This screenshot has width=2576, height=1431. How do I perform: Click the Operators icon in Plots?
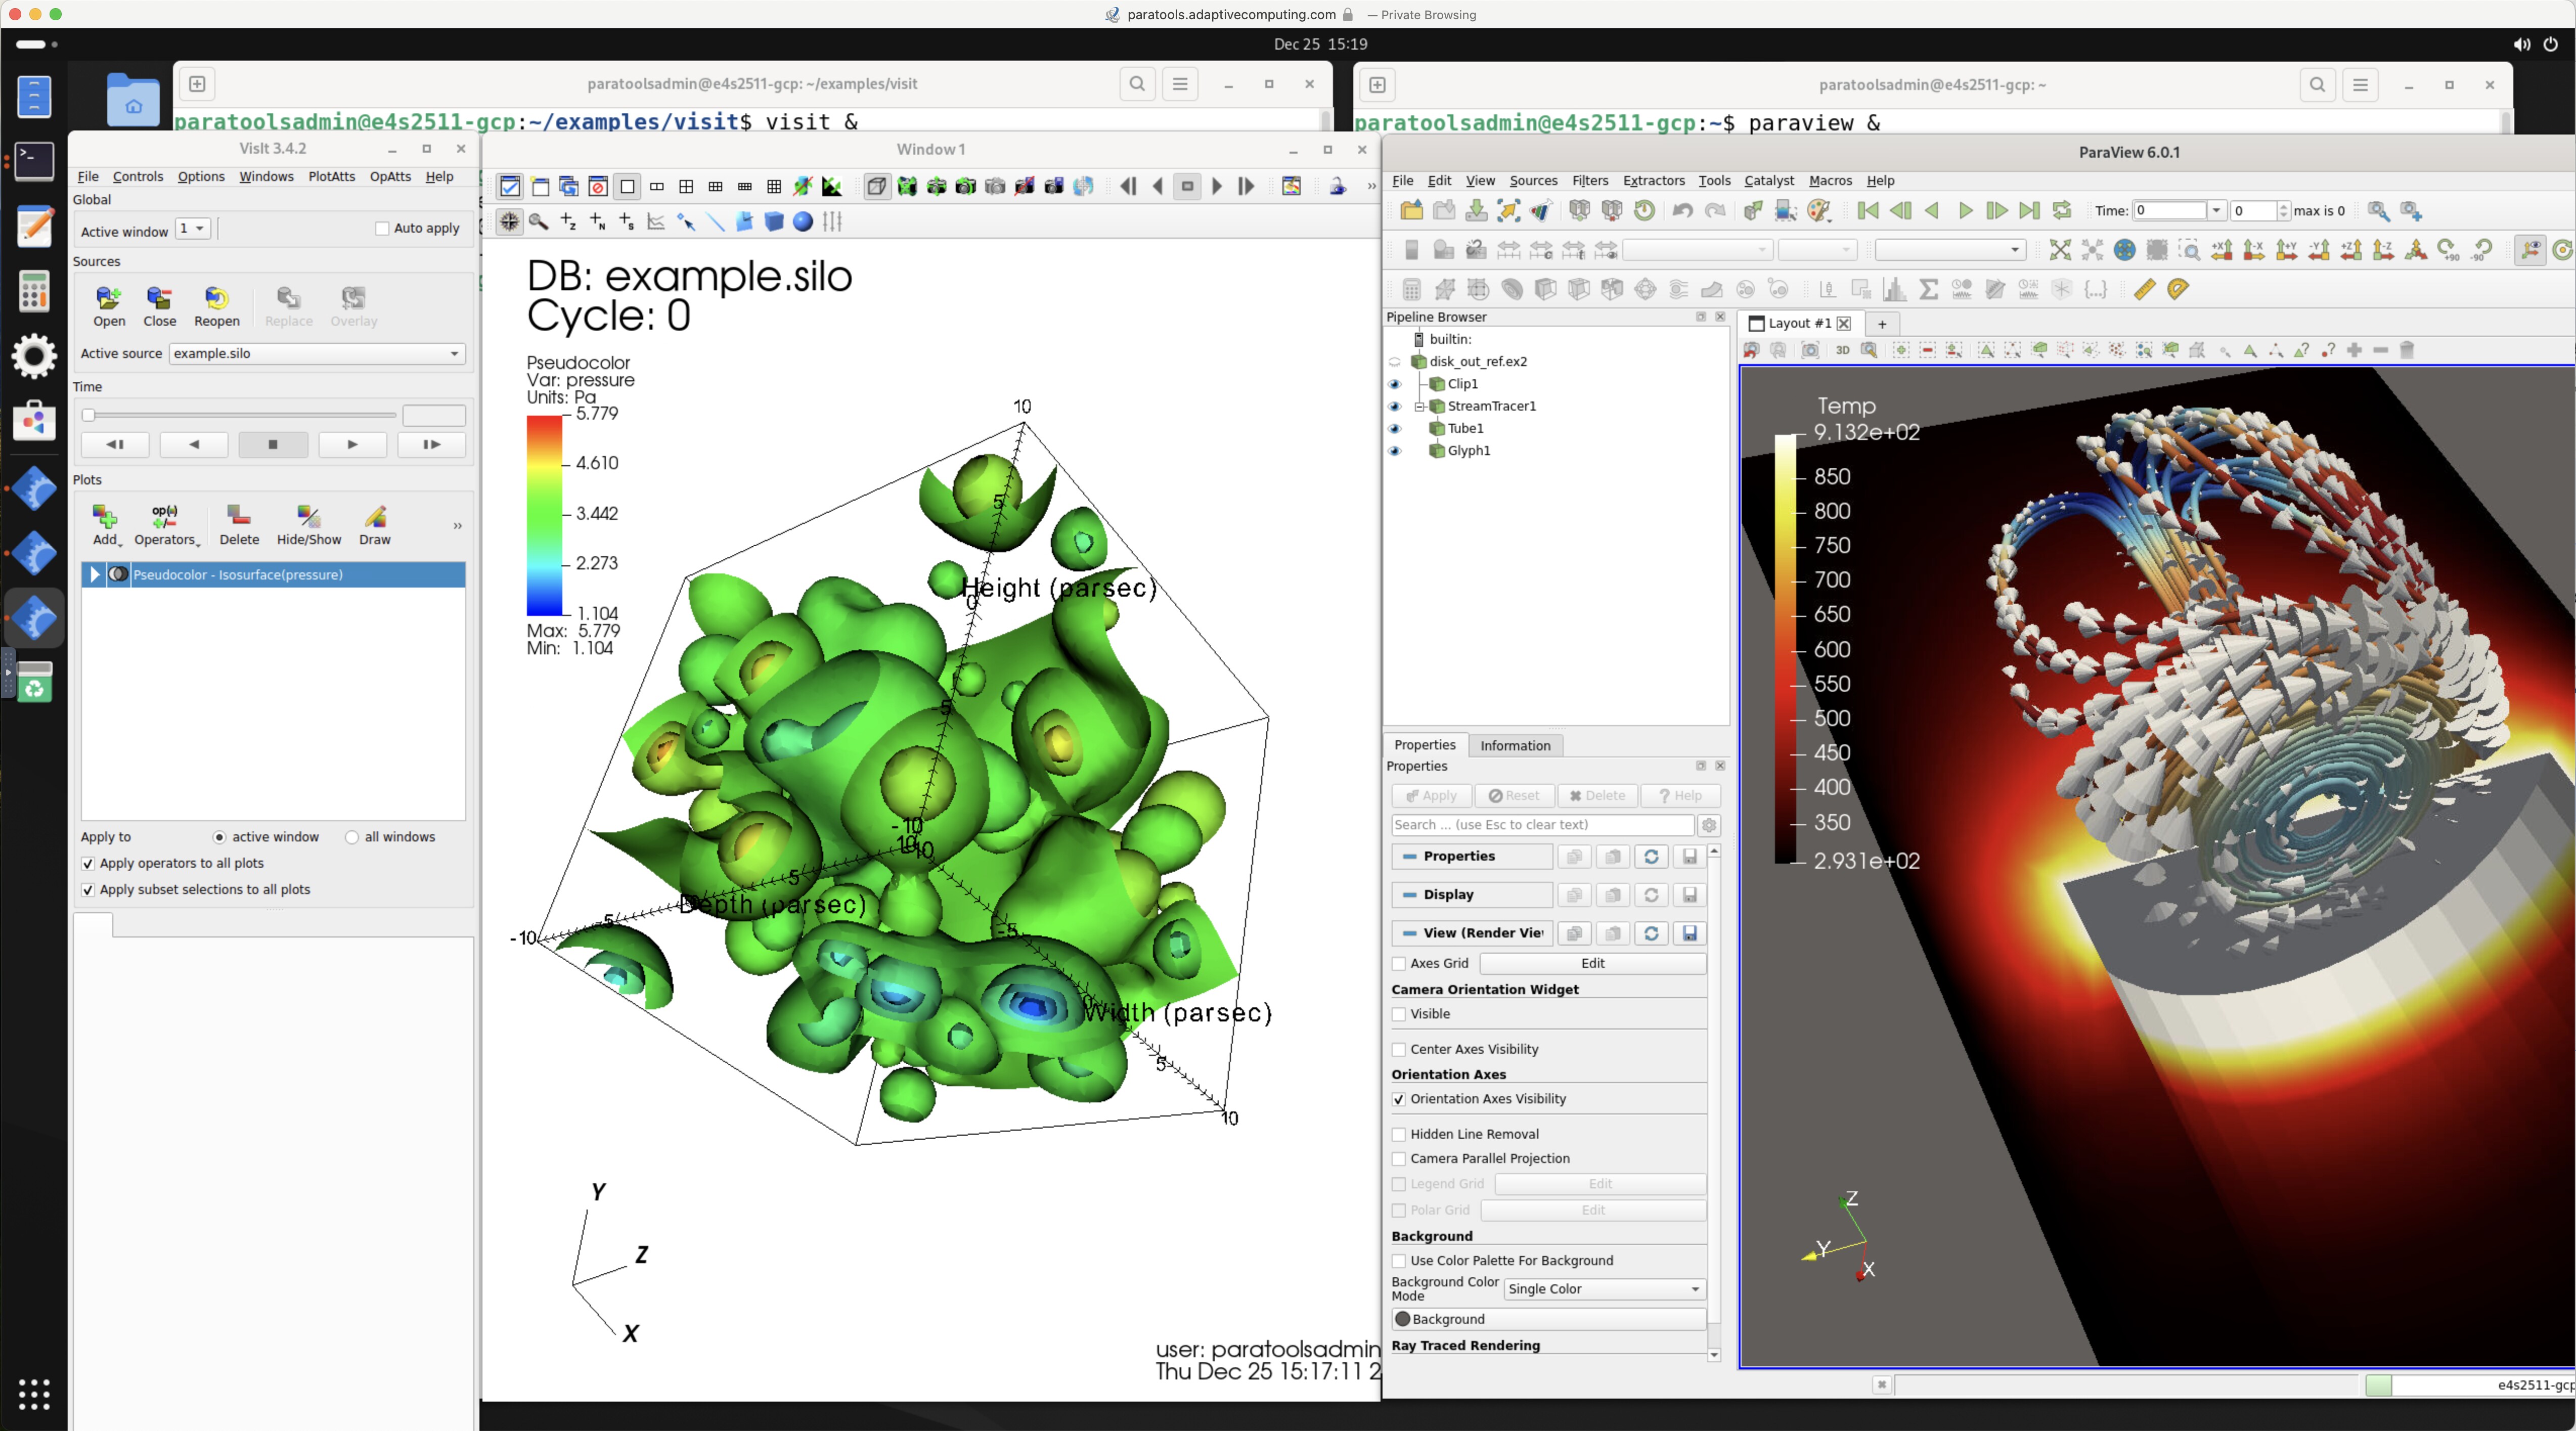tap(165, 517)
